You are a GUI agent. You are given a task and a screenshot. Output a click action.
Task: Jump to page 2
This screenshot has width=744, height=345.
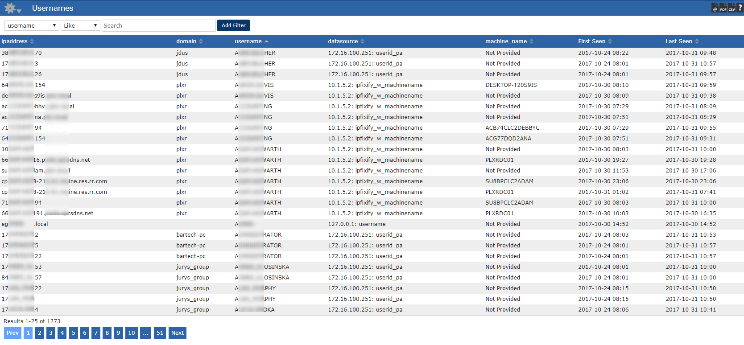40,333
